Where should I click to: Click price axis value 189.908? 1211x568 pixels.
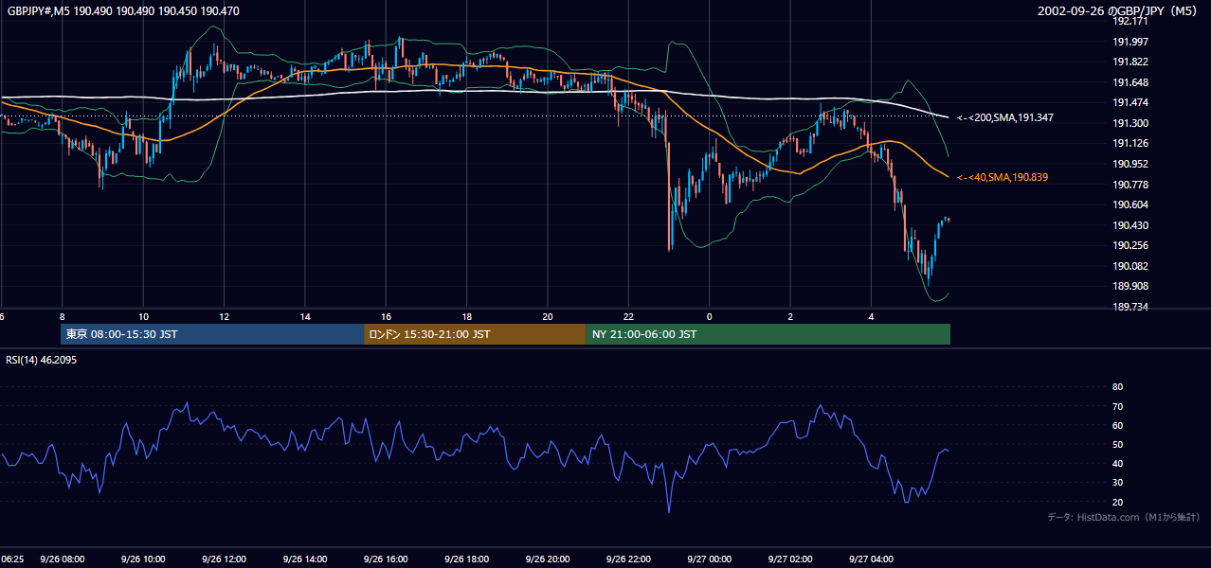[1130, 286]
